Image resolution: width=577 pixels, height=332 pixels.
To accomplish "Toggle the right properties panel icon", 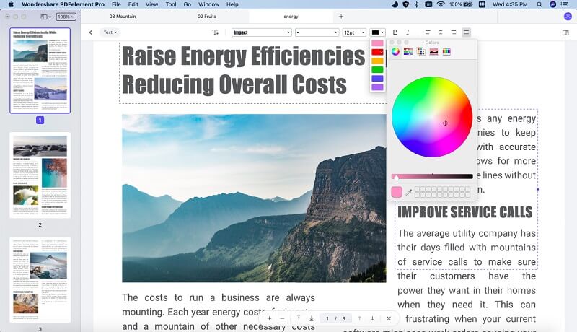I will click(x=565, y=32).
